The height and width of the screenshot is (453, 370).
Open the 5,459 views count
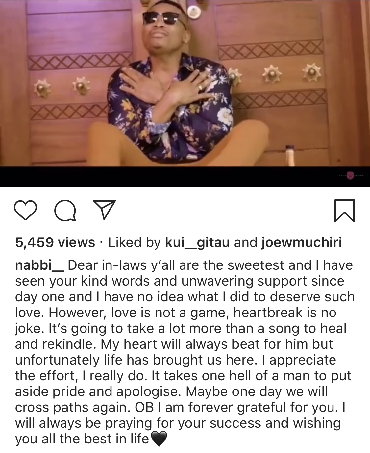click(55, 242)
